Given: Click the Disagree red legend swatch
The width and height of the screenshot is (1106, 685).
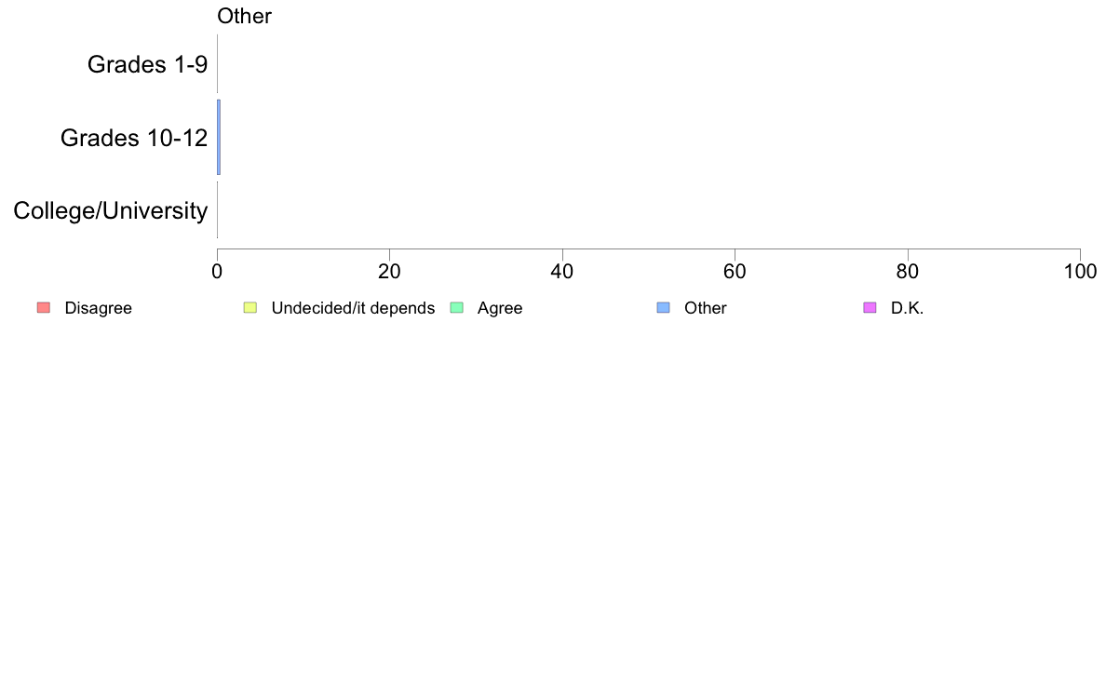Looking at the screenshot, I should pyautogui.click(x=44, y=307).
